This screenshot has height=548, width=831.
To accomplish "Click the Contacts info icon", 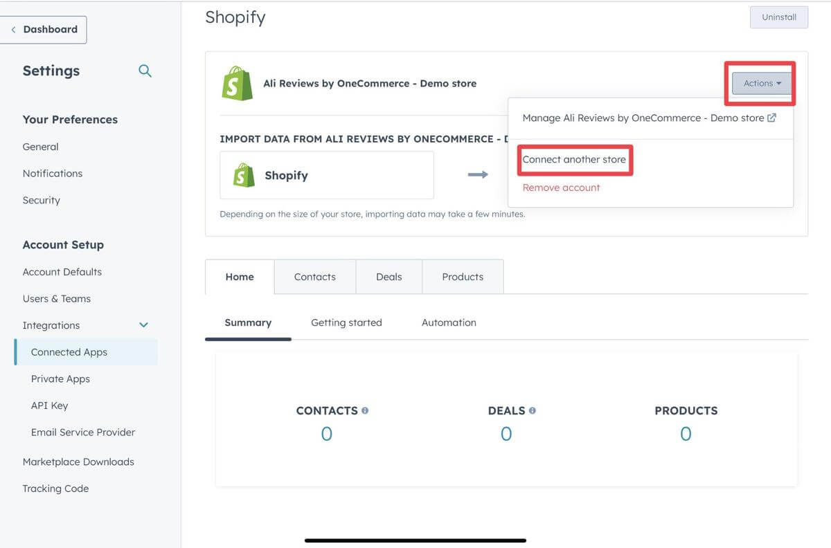I will [x=365, y=410].
